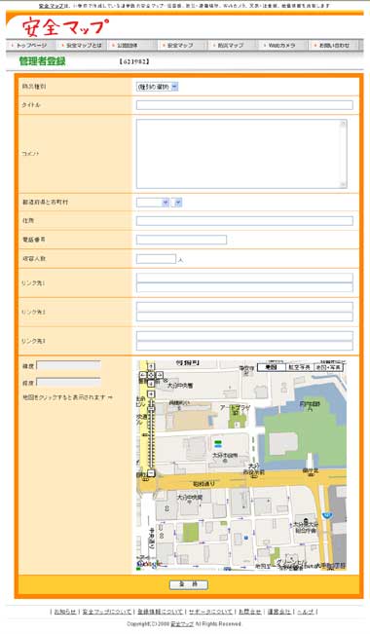Image resolution: width=370 pixels, height=634 pixels.
Task: Click the second field of リンク先3
Action: (x=244, y=346)
